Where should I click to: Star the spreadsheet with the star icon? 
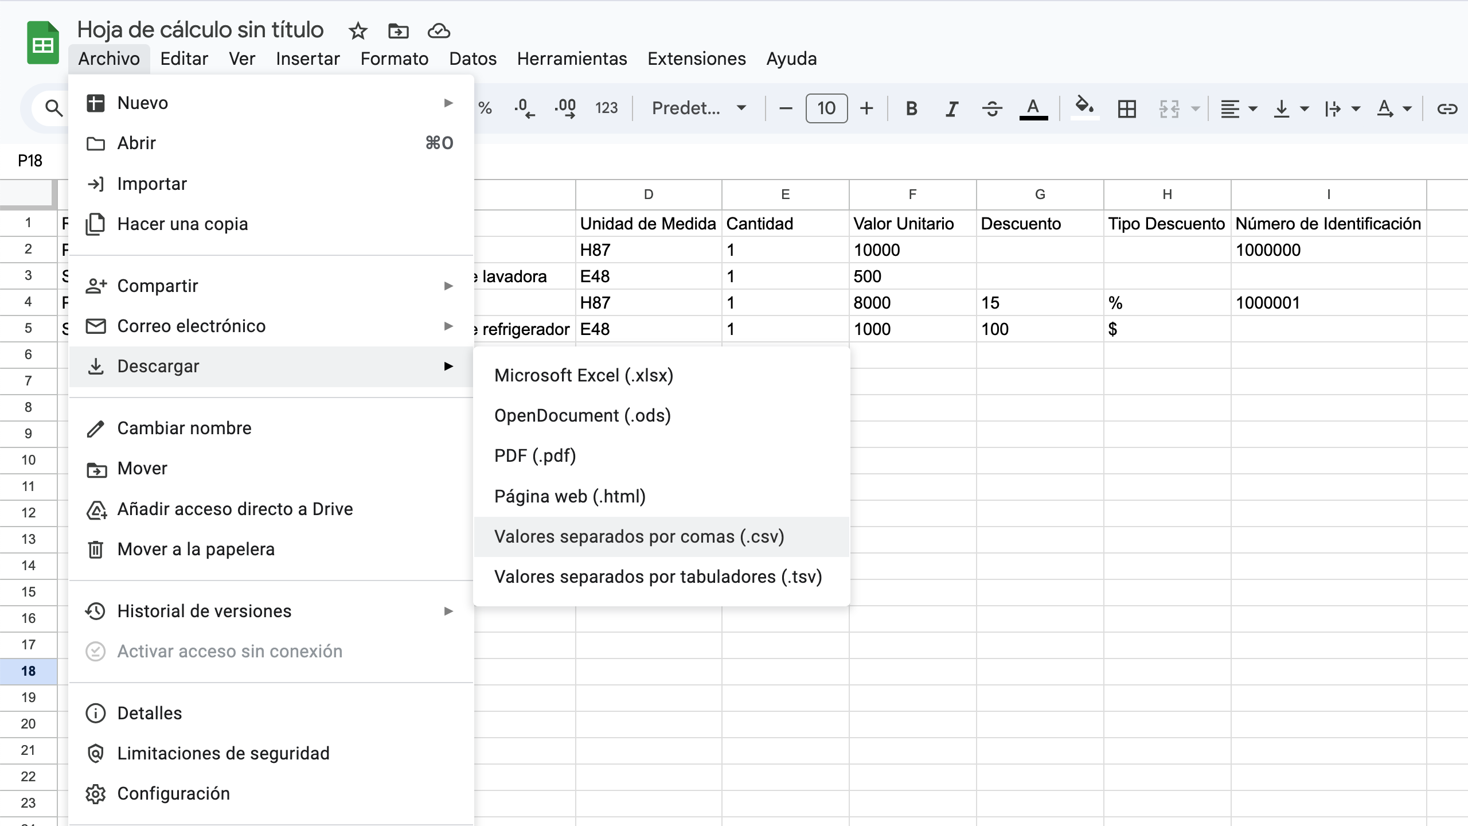pos(358,30)
